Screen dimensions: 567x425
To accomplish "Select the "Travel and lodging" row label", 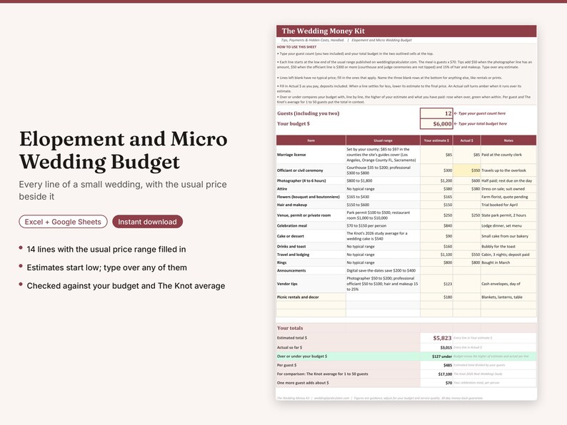I will point(293,255).
